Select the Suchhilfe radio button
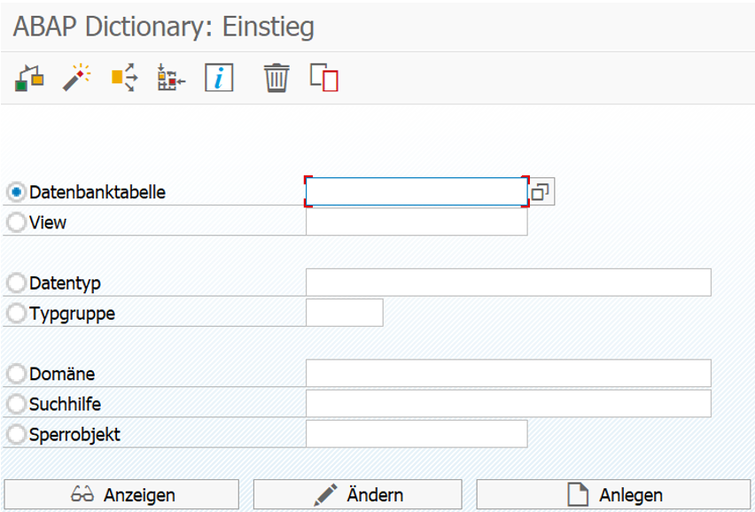 click(x=16, y=404)
